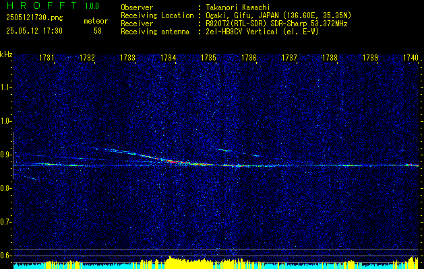Click the 1737 time marker
The height and width of the screenshot is (269, 424).
pos(289,58)
